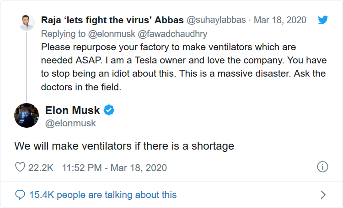The image size is (343, 208).
Task: Open the Elon Musk display name
Action: [x=73, y=110]
